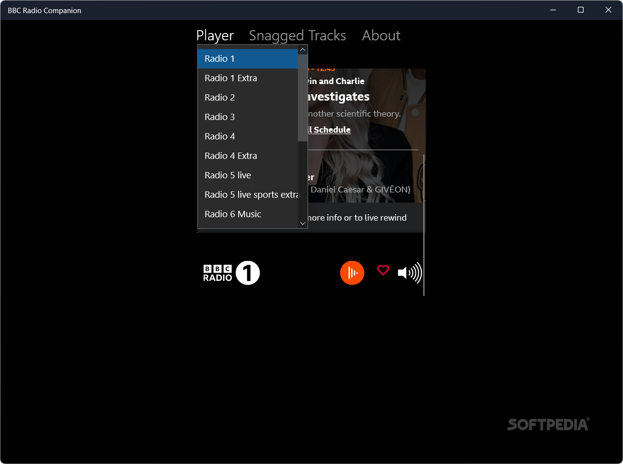Open the Player tab
The height and width of the screenshot is (464, 623).
(x=215, y=35)
